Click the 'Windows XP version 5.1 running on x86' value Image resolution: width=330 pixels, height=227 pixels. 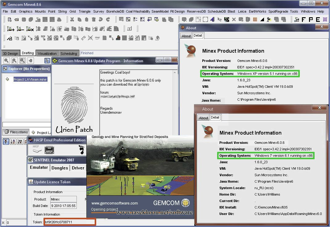coord(267,74)
